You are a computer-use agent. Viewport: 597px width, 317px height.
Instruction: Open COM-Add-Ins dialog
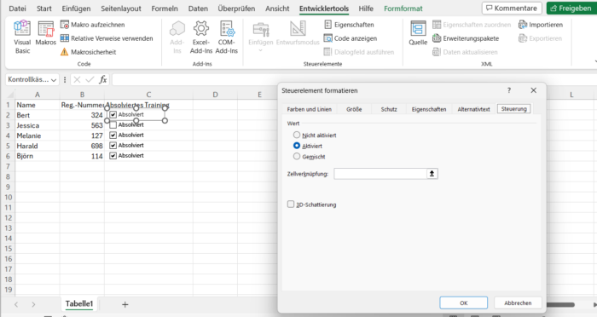(x=227, y=37)
